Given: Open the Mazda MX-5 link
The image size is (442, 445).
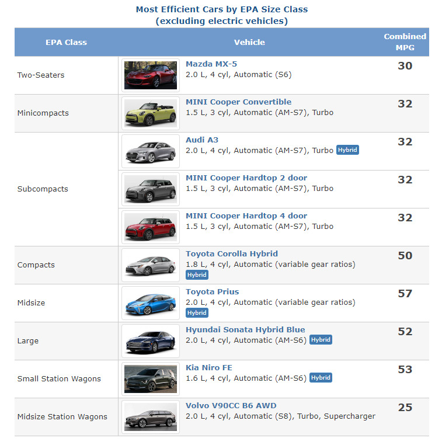Looking at the screenshot, I should 211,64.
